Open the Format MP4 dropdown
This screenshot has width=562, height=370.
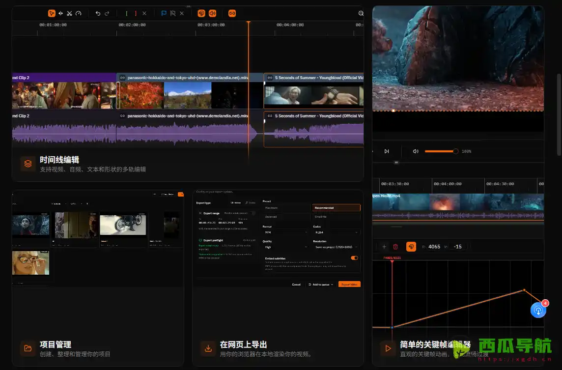(x=285, y=232)
